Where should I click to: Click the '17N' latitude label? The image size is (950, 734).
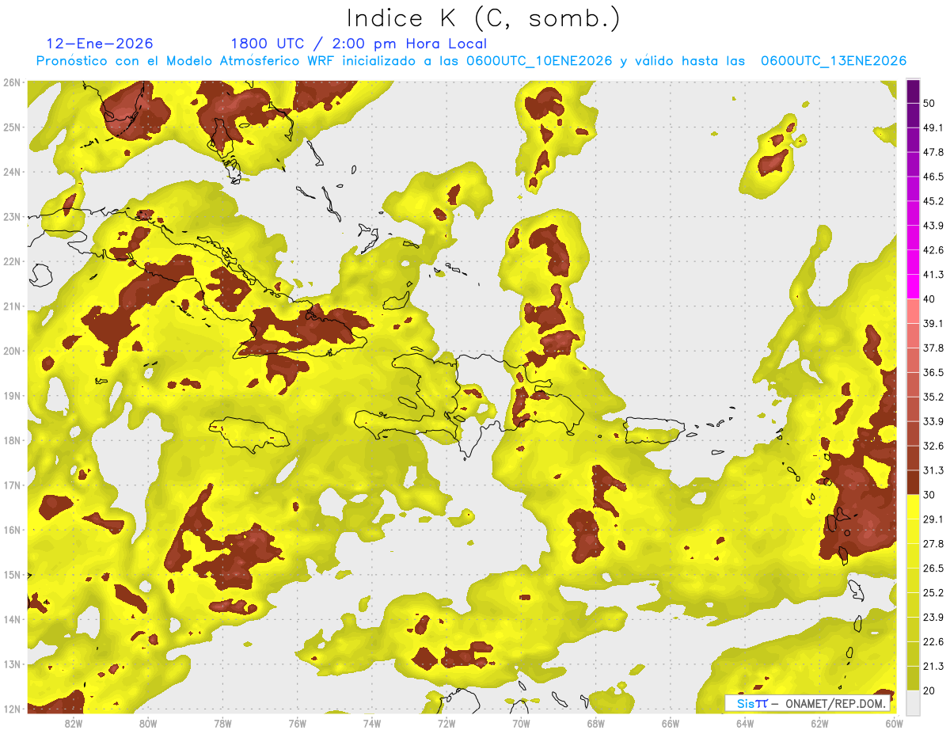(12, 485)
